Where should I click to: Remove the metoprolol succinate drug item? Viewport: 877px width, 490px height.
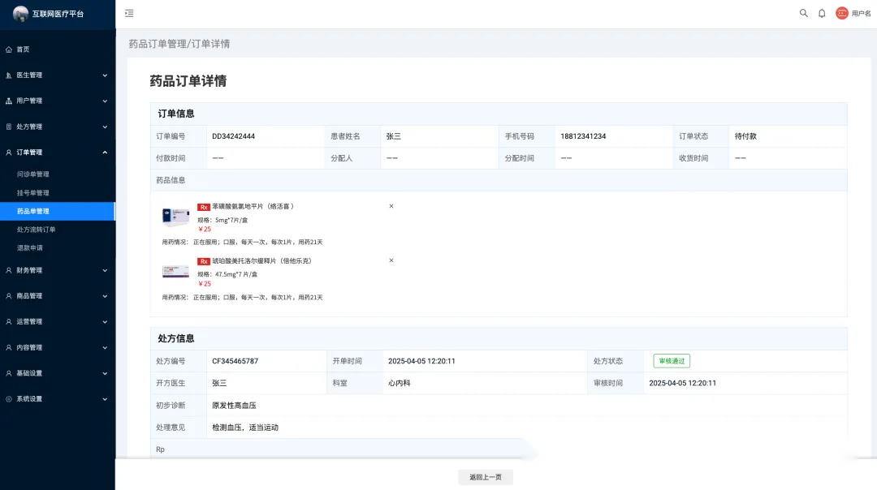(x=391, y=260)
